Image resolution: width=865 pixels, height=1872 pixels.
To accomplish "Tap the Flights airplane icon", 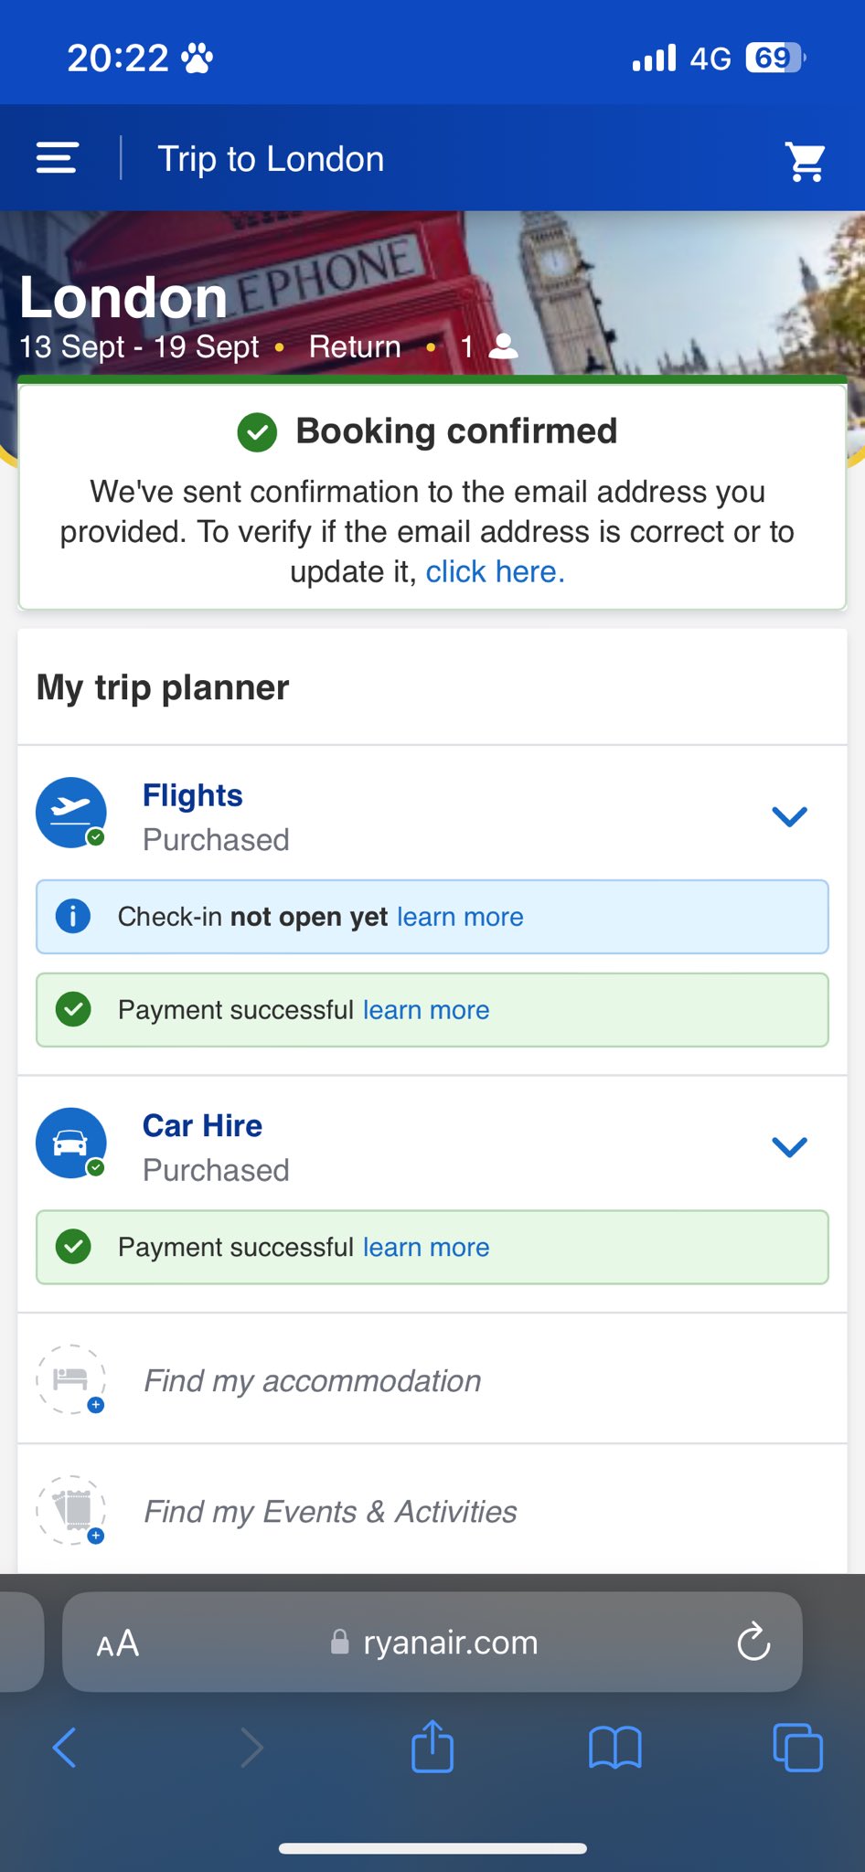I will 71,812.
